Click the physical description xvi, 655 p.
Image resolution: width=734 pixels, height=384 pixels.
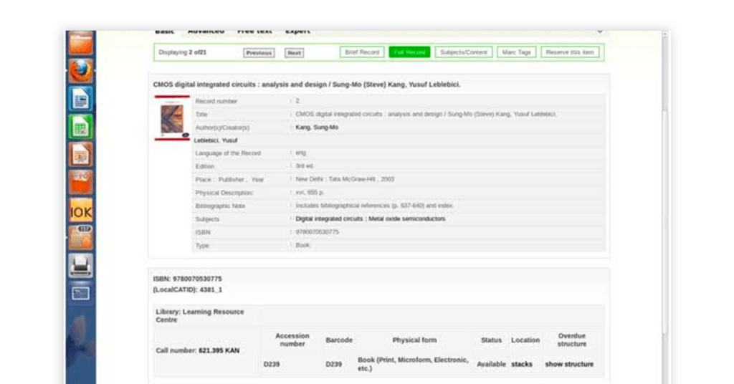(x=310, y=192)
